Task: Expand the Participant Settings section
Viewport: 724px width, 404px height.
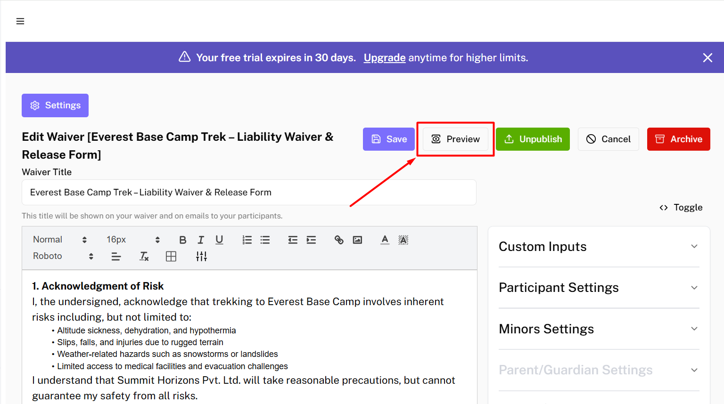Action: [599, 288]
